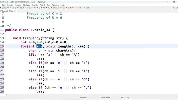Open the Next Annotation dropdown arrow
Image resolution: width=178 pixels, height=100 pixels.
coord(66,8)
